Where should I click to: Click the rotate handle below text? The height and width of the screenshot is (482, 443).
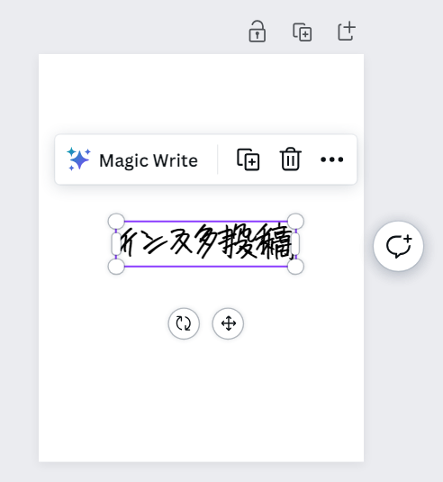(184, 323)
